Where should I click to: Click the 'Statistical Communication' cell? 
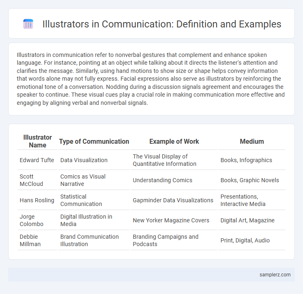coord(94,200)
